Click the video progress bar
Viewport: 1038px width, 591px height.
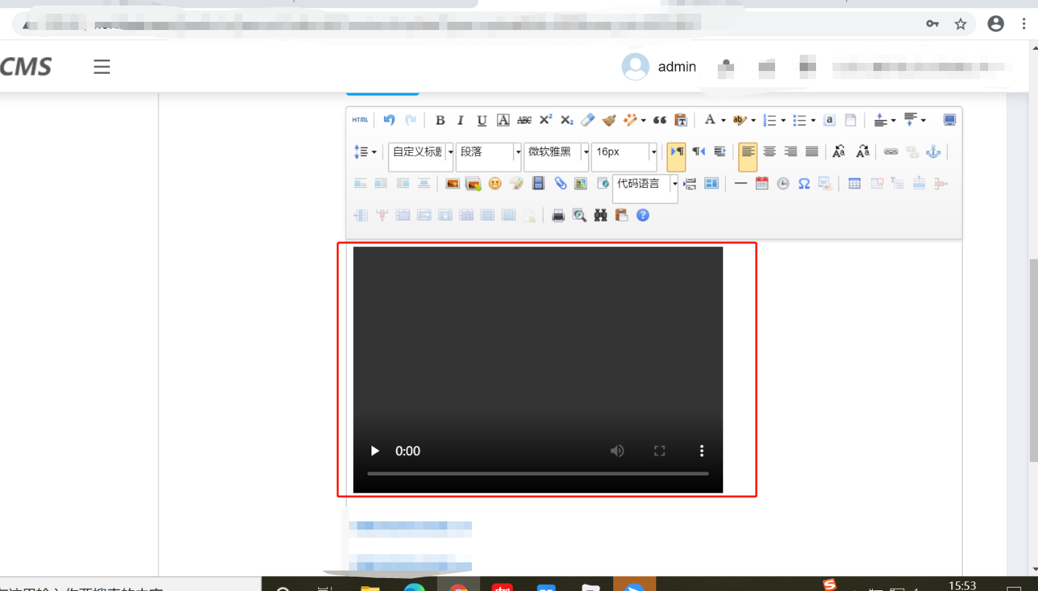coord(537,473)
